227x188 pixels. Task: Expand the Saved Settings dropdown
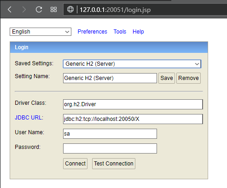tap(132, 64)
